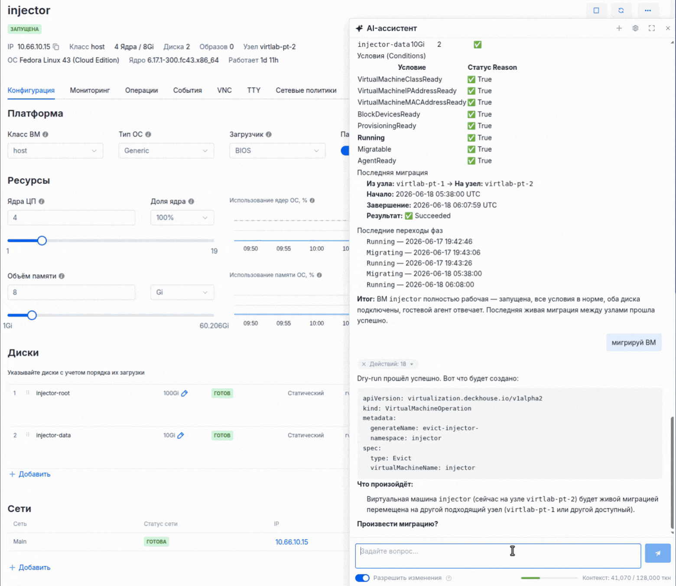Show info tooltip for Класс ВМ

tap(45, 134)
